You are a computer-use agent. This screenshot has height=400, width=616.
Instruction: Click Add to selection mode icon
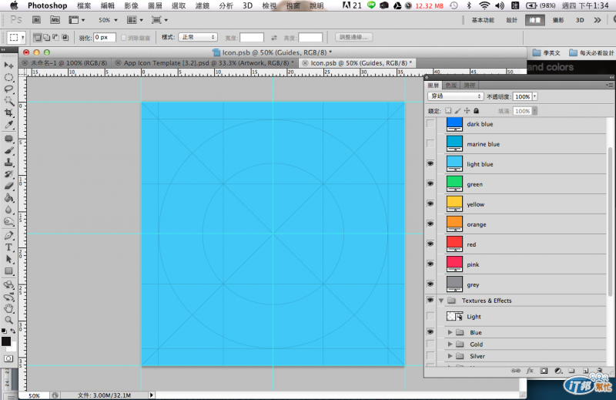click(x=47, y=37)
